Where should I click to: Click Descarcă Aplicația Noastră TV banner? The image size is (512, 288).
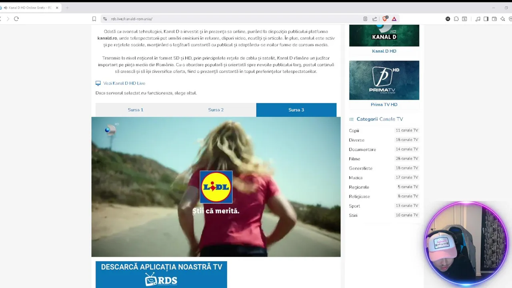pos(161,274)
